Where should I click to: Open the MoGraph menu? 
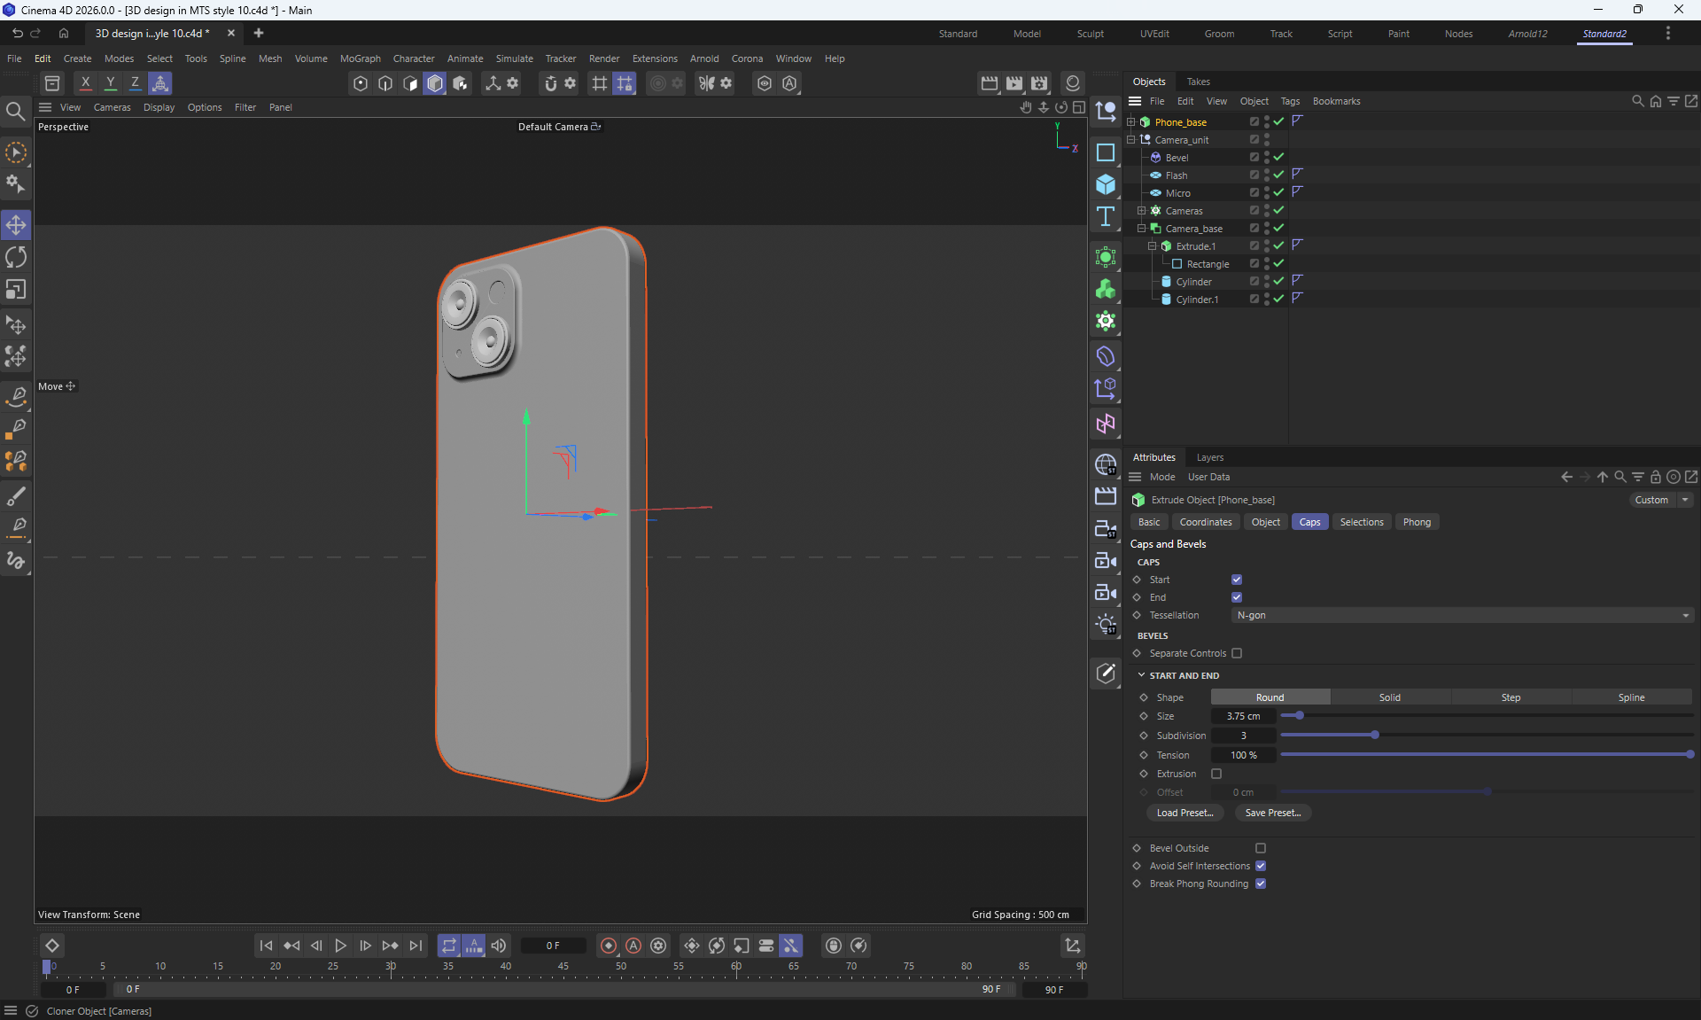[x=360, y=58]
